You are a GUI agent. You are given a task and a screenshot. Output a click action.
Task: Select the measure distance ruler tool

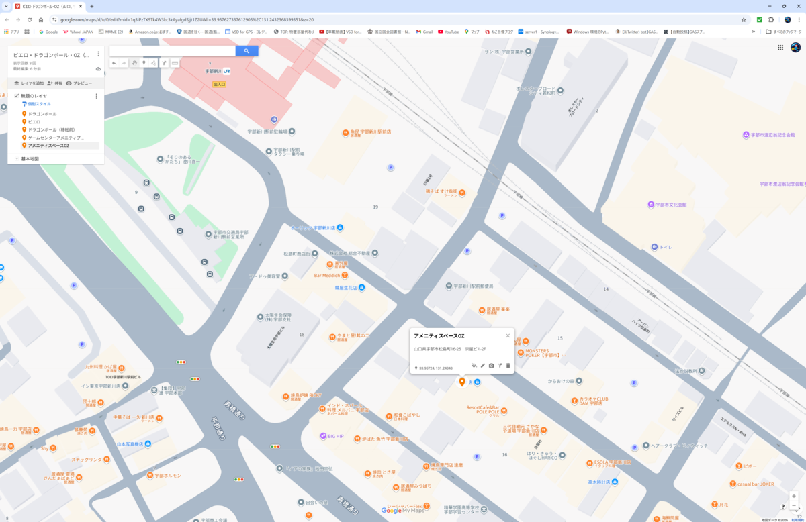(x=175, y=63)
